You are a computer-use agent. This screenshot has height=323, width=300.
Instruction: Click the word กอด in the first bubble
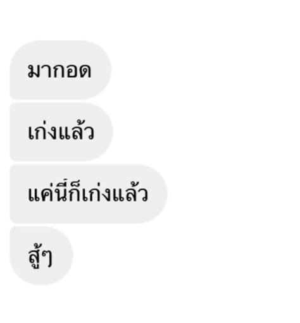tap(72, 71)
